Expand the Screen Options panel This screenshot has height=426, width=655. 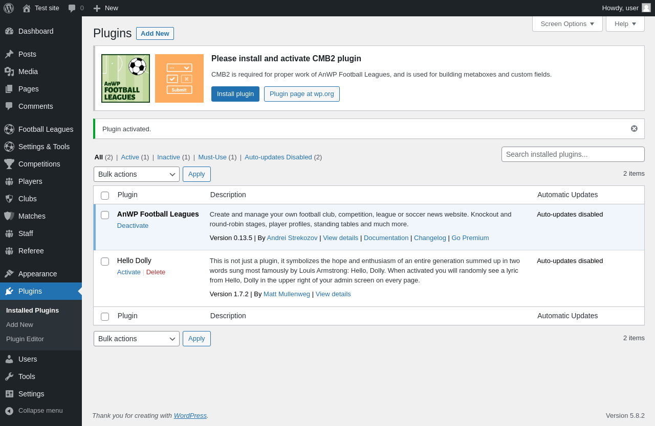[x=567, y=23]
